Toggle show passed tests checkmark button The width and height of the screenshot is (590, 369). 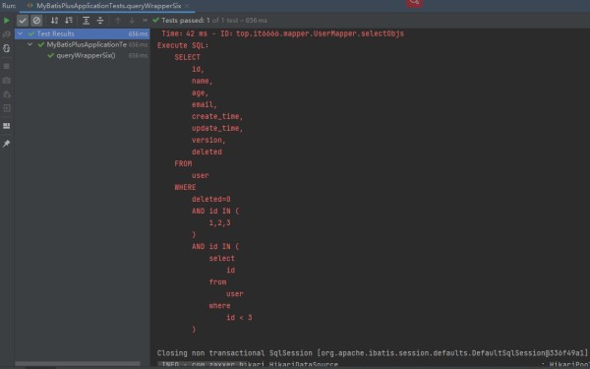[x=23, y=21]
